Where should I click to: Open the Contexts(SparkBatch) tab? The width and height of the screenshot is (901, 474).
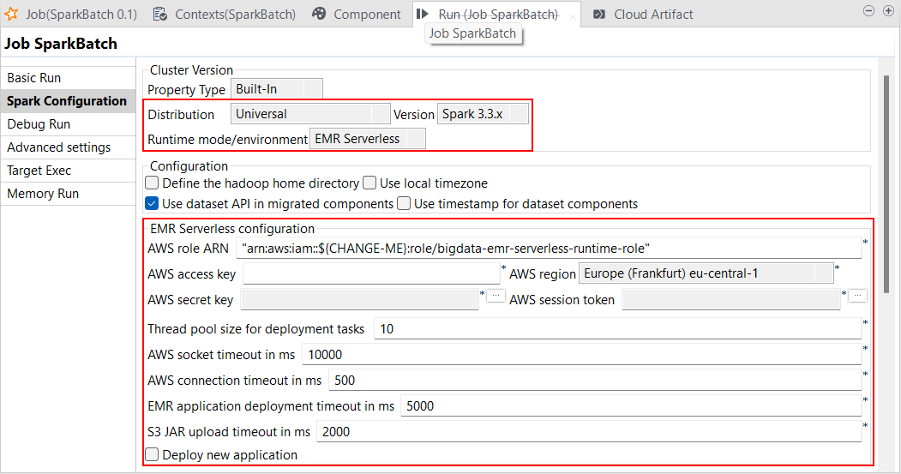[235, 14]
